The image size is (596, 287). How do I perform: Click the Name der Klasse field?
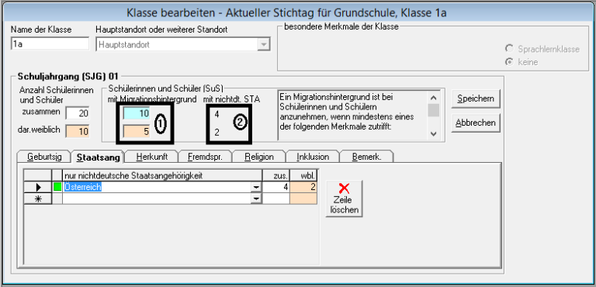point(50,44)
